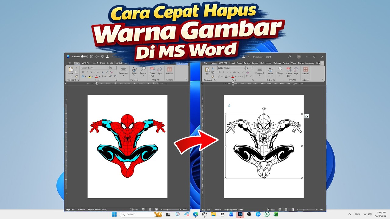The height and width of the screenshot is (219, 390).
Task: Apply red font color in left window
Action: point(96,76)
